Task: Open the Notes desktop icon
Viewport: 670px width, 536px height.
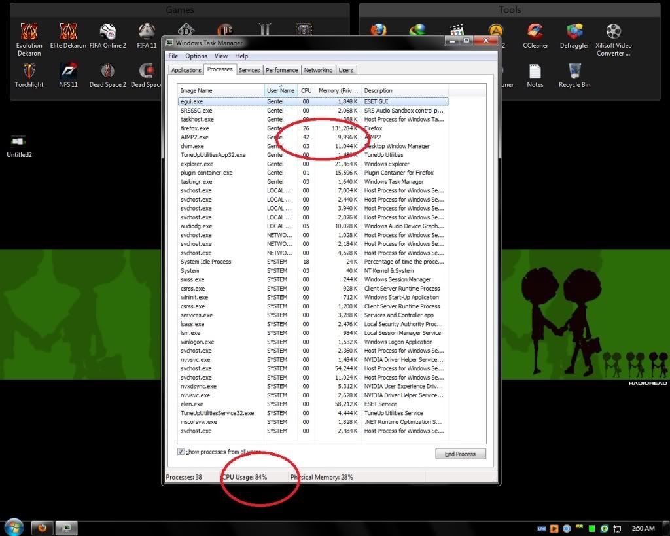Action: (535, 75)
